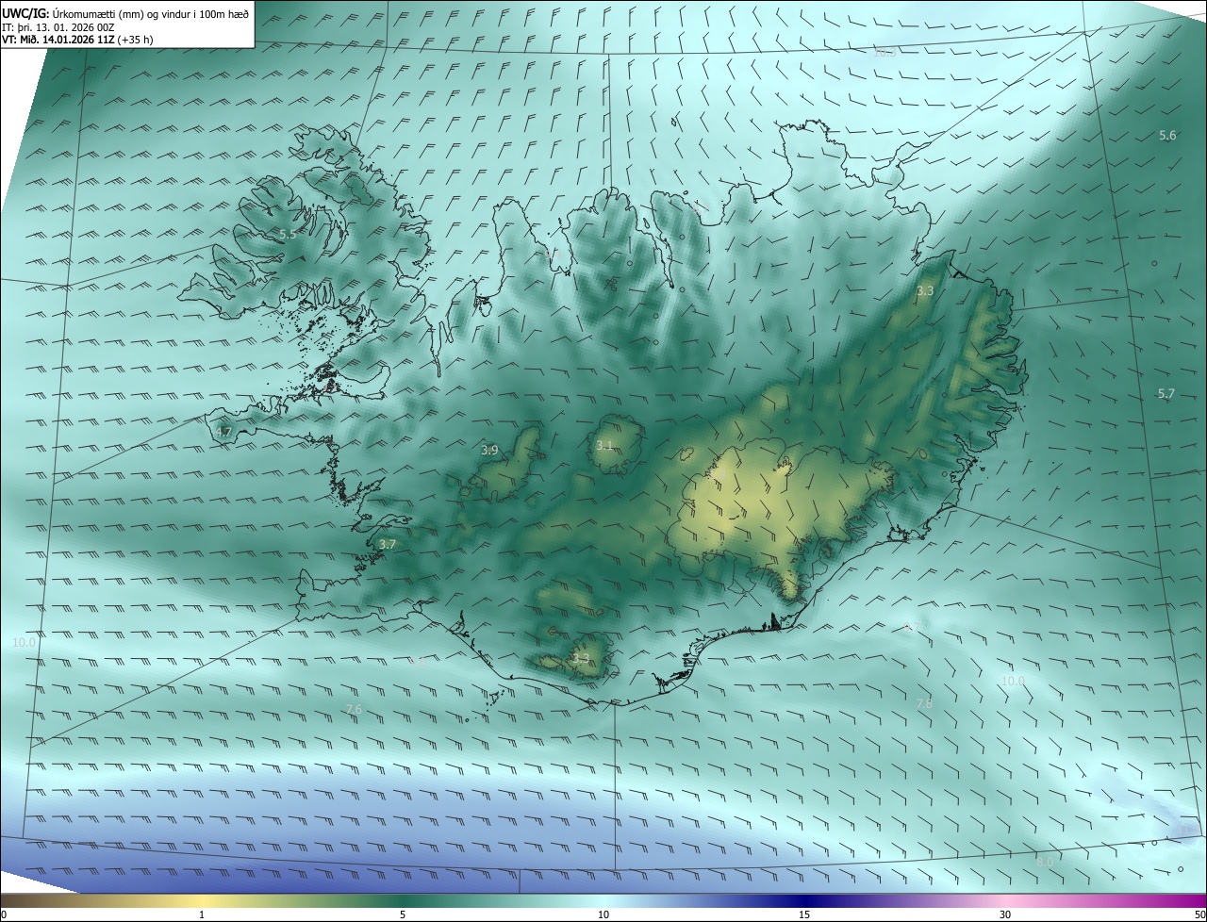Click the 0 tick label on the color scale
Viewport: 1207px width, 922px height.
point(4,914)
